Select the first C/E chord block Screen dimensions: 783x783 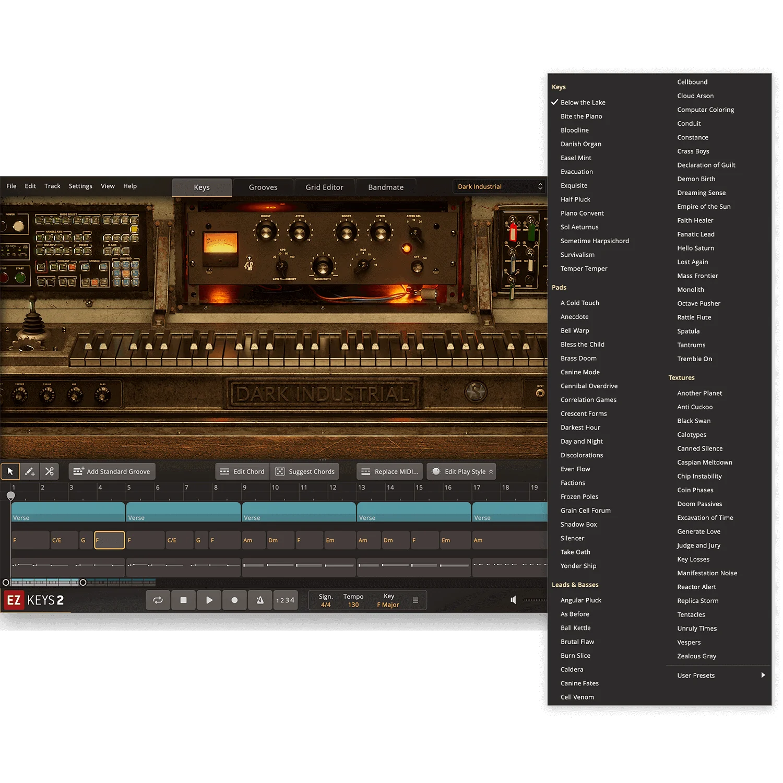coord(64,540)
